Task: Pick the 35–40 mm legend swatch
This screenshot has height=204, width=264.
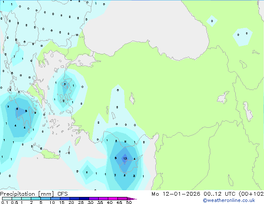Action: [103, 199]
